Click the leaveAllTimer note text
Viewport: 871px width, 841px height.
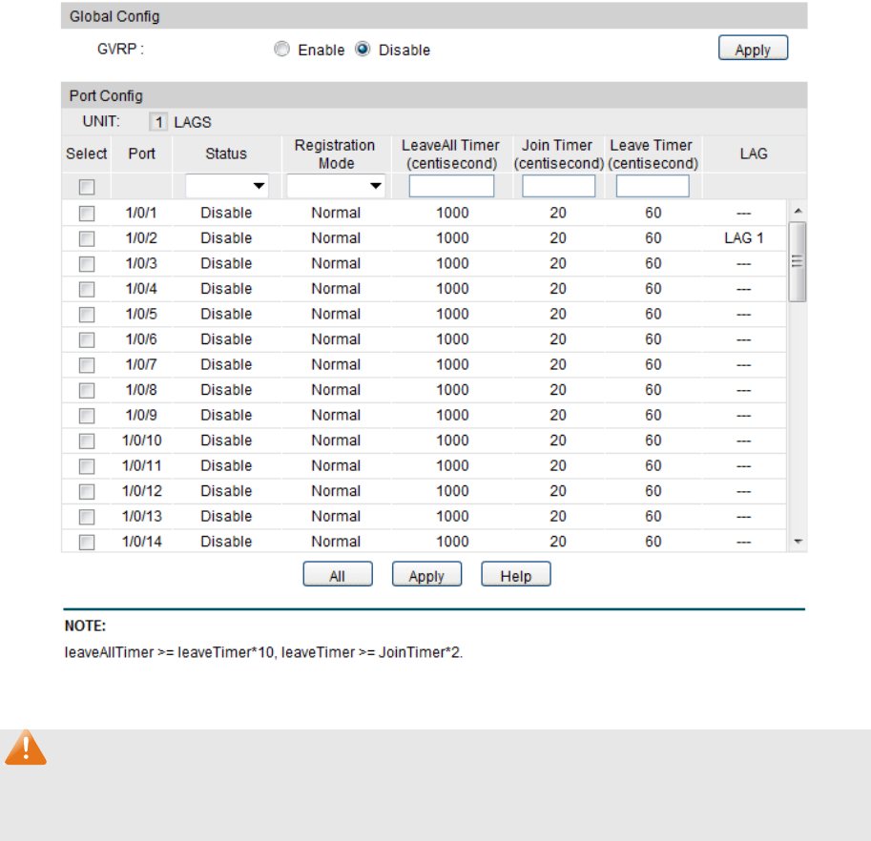click(263, 652)
